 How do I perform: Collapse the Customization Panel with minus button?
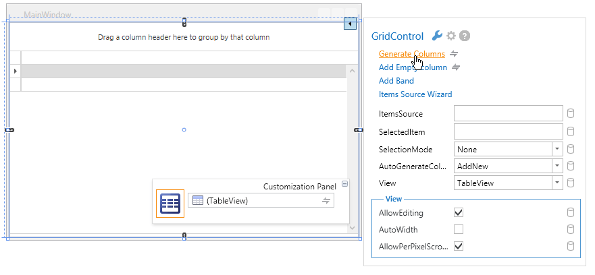point(344,184)
